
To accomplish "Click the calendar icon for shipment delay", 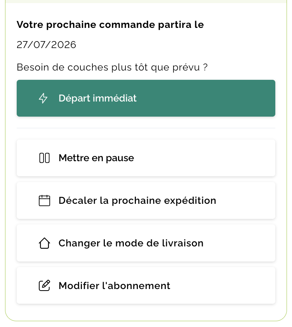I will click(45, 201).
